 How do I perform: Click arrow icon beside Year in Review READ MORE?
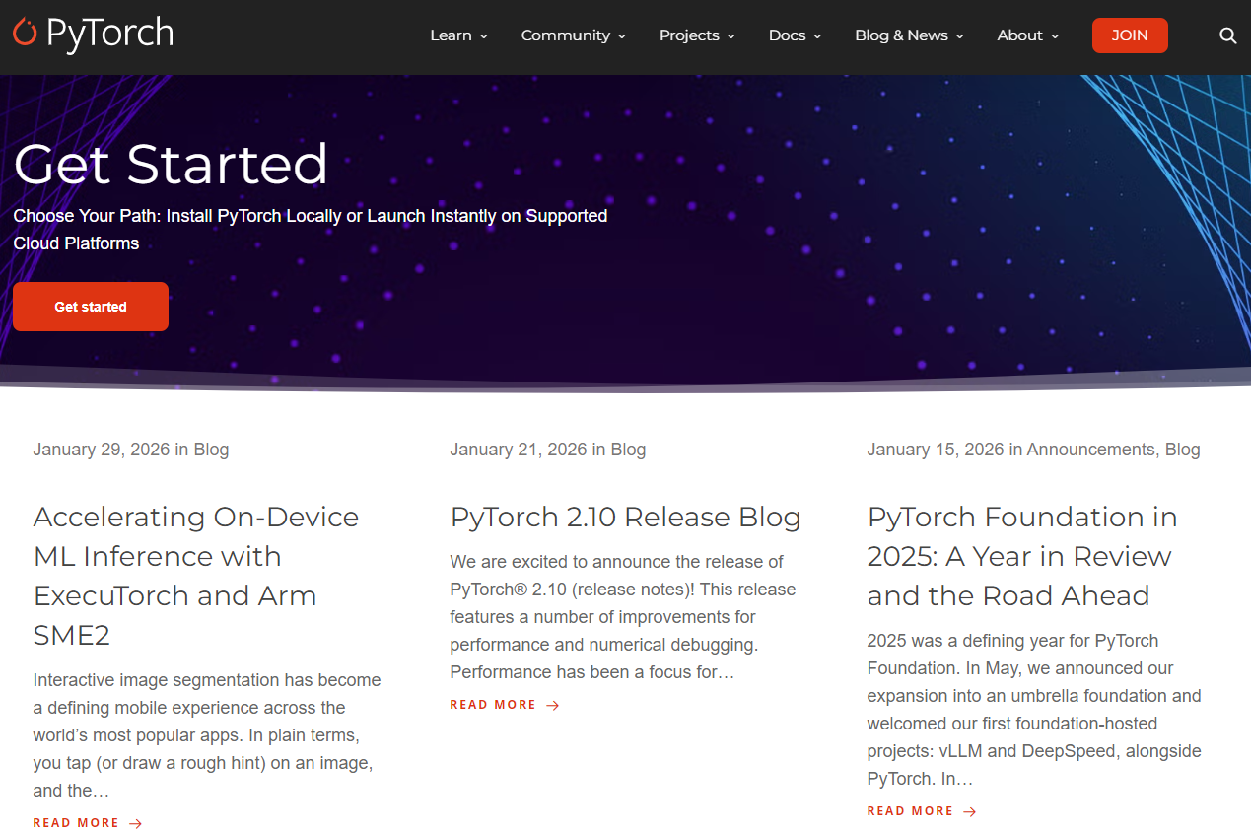pos(970,811)
